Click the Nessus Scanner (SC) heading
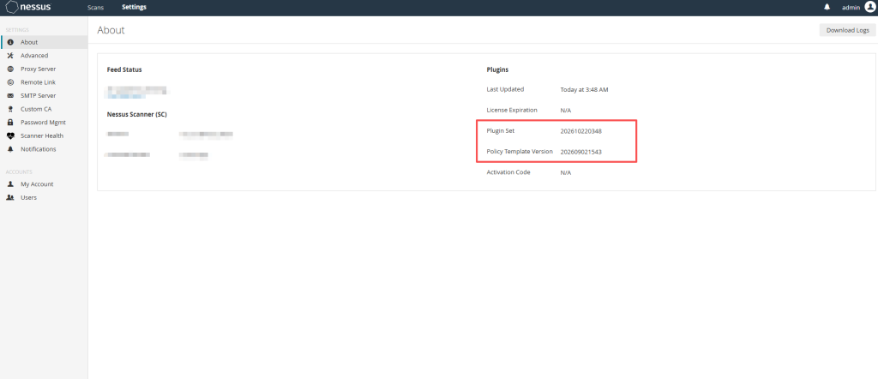 136,114
